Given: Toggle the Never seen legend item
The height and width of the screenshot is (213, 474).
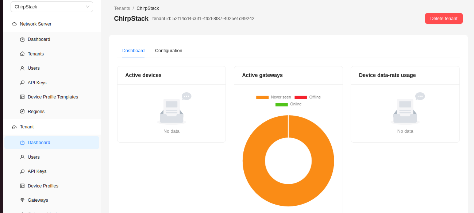Looking at the screenshot, I should (x=274, y=97).
